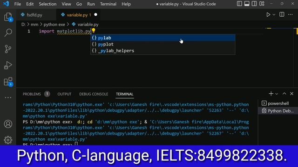Open the launch profile dropdown next to plus
298x167 pixels.
tap(277, 94)
